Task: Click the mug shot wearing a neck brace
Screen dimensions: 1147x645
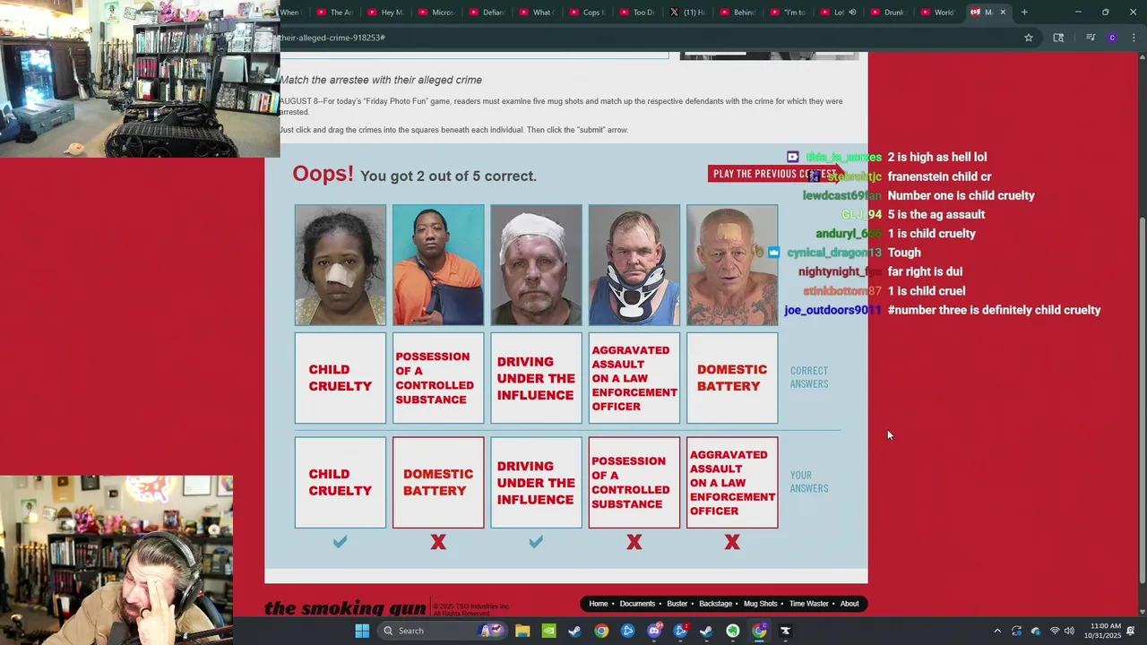Action: [x=634, y=265]
